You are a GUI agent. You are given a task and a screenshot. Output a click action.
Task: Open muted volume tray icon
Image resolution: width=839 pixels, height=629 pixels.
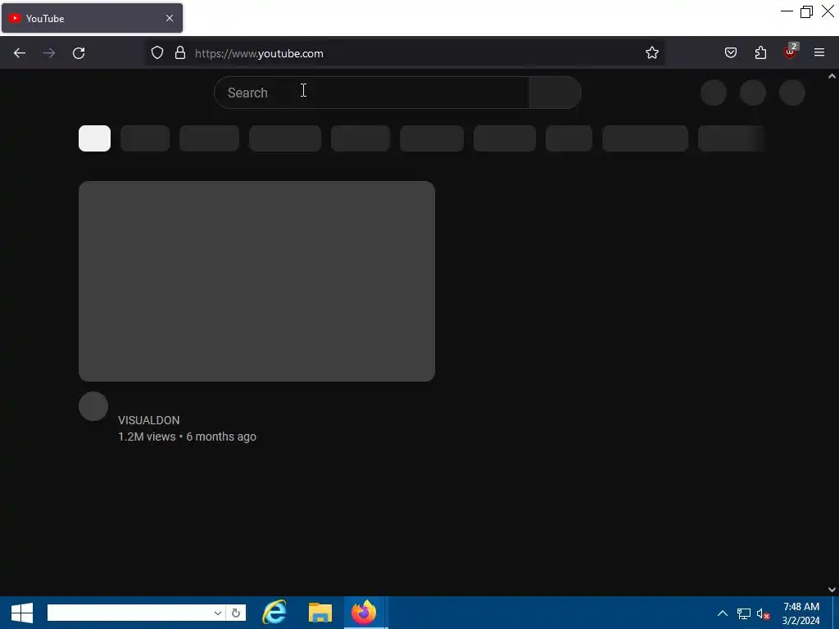click(x=763, y=614)
